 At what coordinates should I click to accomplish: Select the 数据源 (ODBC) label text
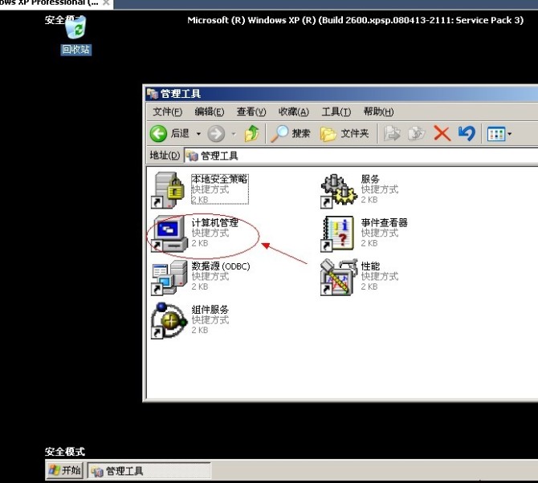tap(221, 266)
